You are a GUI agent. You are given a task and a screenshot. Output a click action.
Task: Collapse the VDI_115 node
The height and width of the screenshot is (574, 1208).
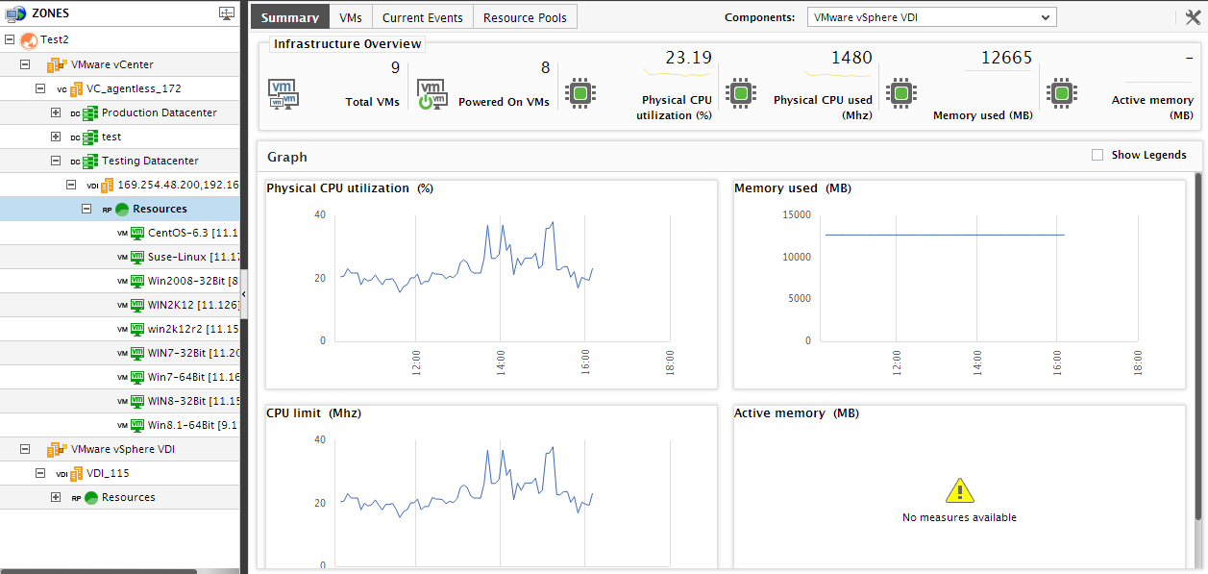coord(40,473)
